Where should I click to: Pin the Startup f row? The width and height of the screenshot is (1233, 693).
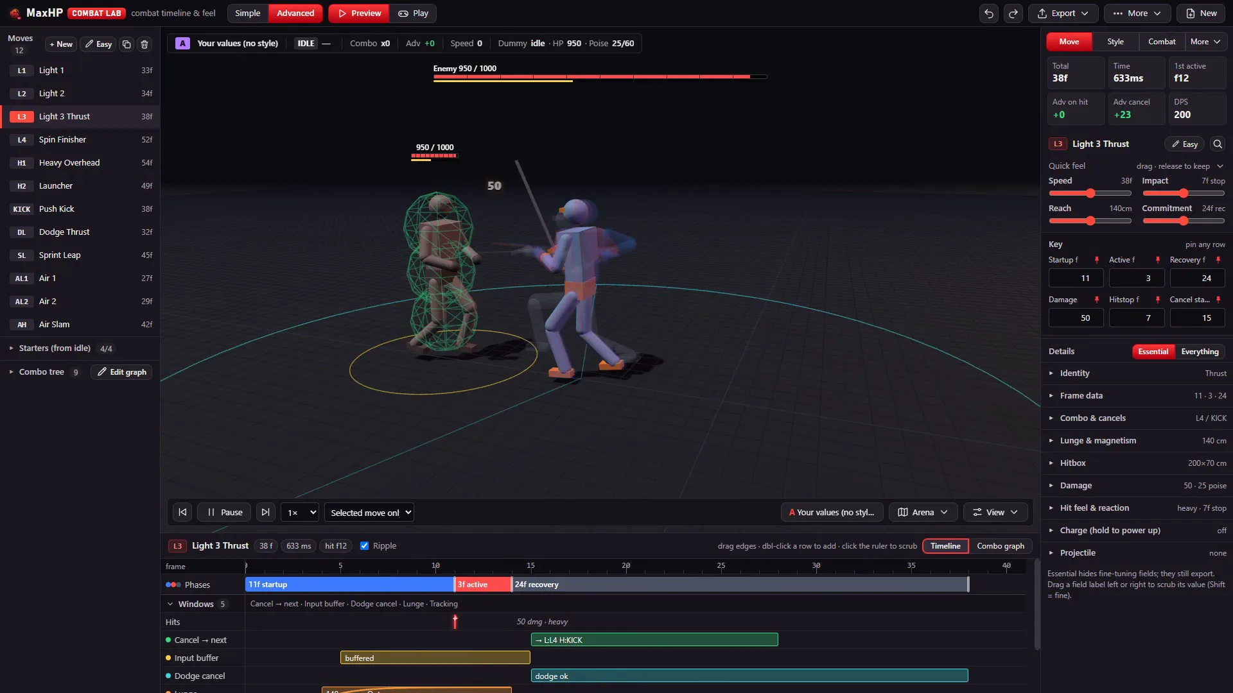[x=1097, y=260]
